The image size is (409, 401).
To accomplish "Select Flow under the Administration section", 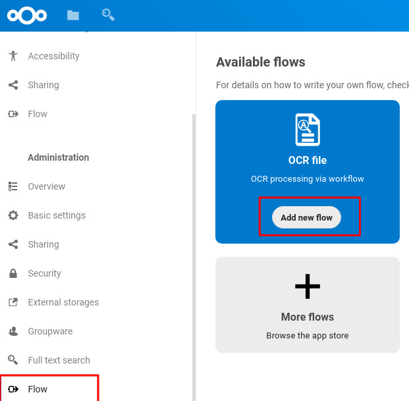I will click(38, 389).
